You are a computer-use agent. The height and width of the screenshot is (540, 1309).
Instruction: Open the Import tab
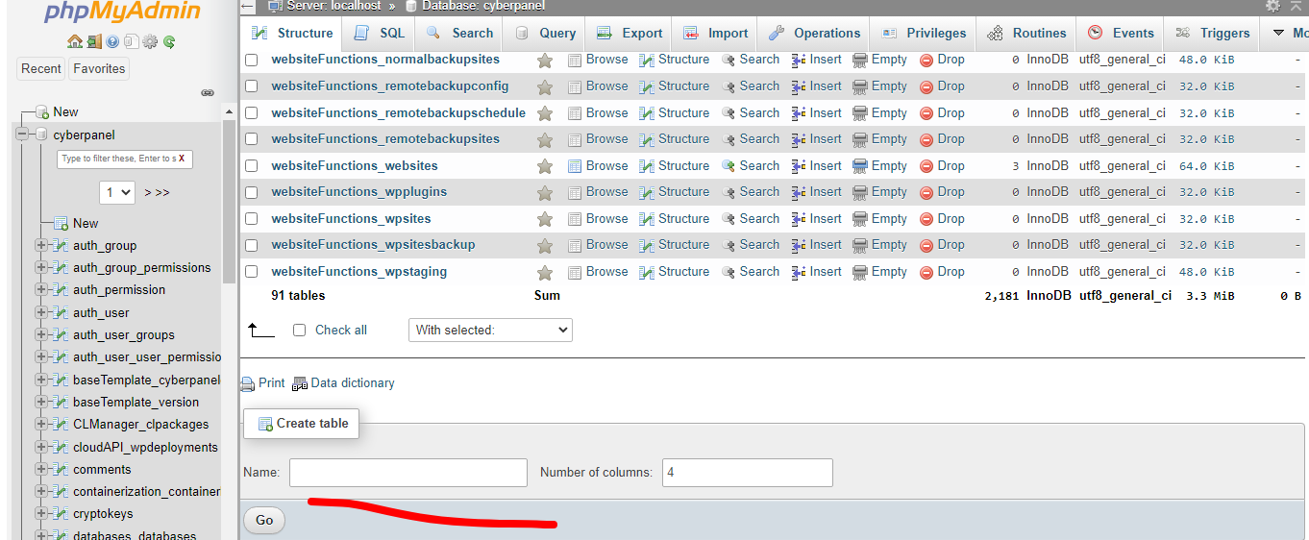point(715,34)
